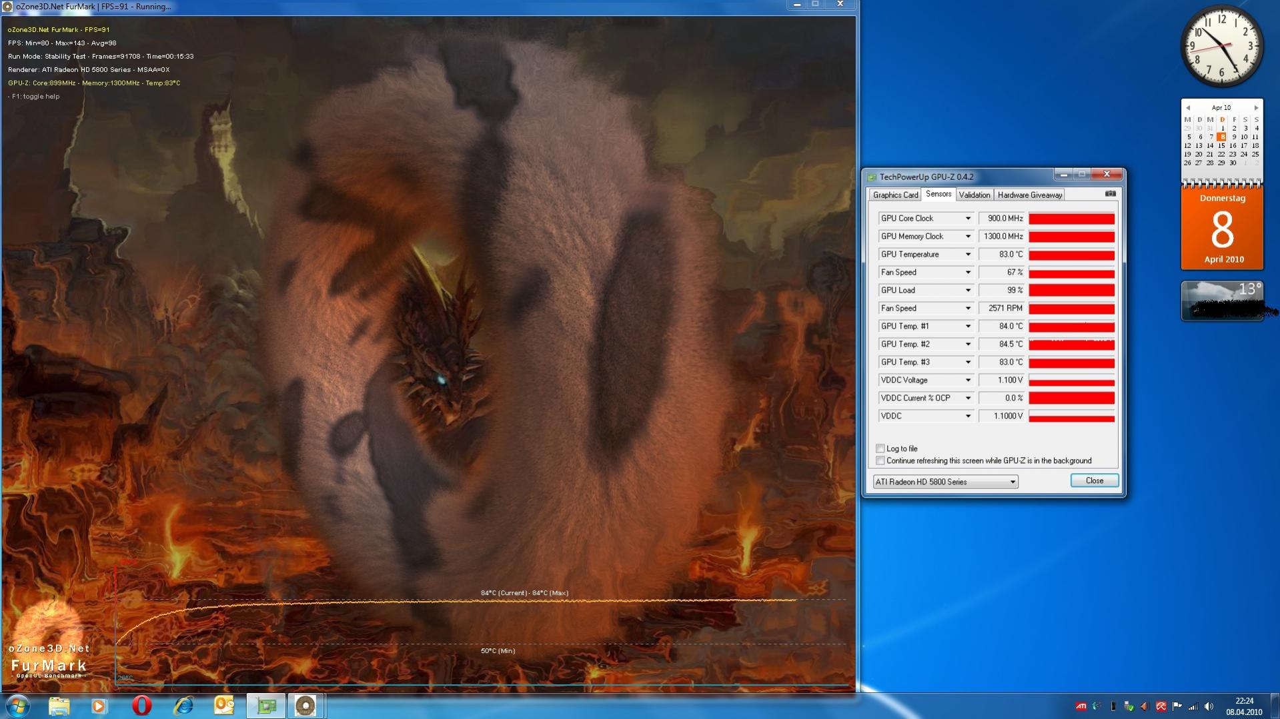Image resolution: width=1280 pixels, height=719 pixels.
Task: Open the Opera browser from the taskbar
Action: pyautogui.click(x=141, y=706)
